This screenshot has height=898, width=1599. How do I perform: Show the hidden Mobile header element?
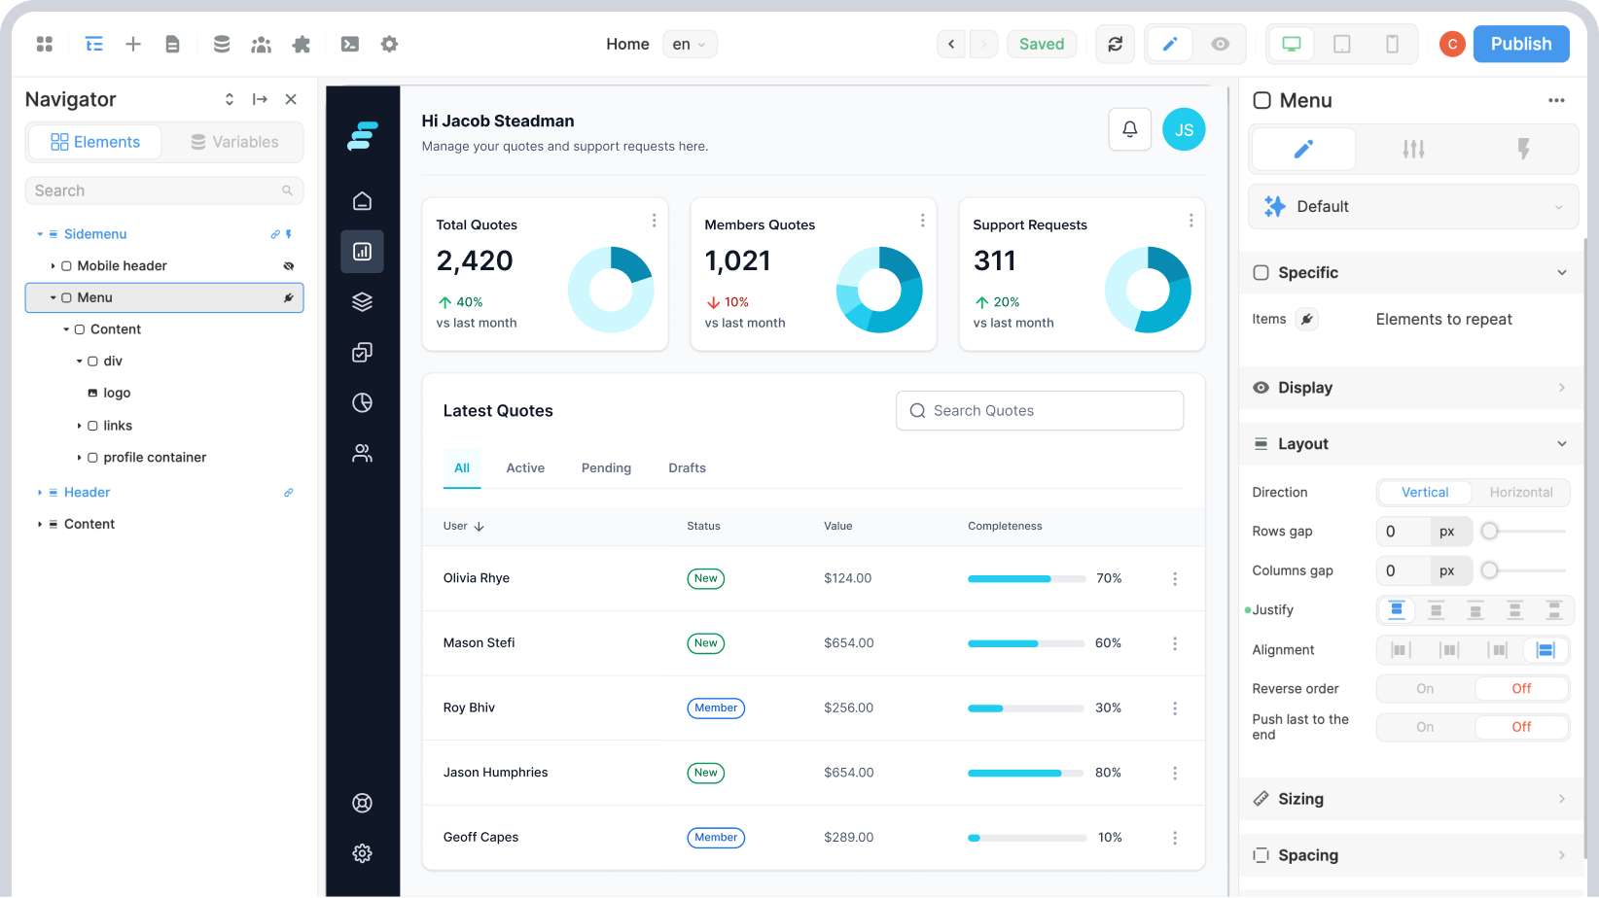(x=288, y=265)
